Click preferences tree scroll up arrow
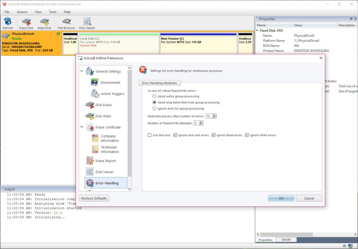This screenshot has height=249, width=358. 130,68
